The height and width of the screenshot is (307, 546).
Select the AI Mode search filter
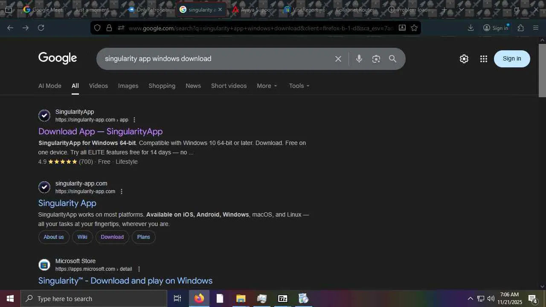coord(50,86)
